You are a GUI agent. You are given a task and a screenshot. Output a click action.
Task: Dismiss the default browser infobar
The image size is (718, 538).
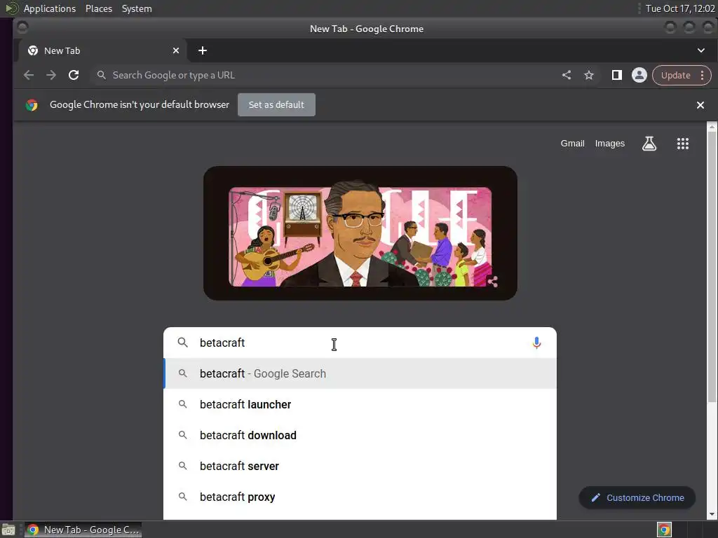click(700, 105)
